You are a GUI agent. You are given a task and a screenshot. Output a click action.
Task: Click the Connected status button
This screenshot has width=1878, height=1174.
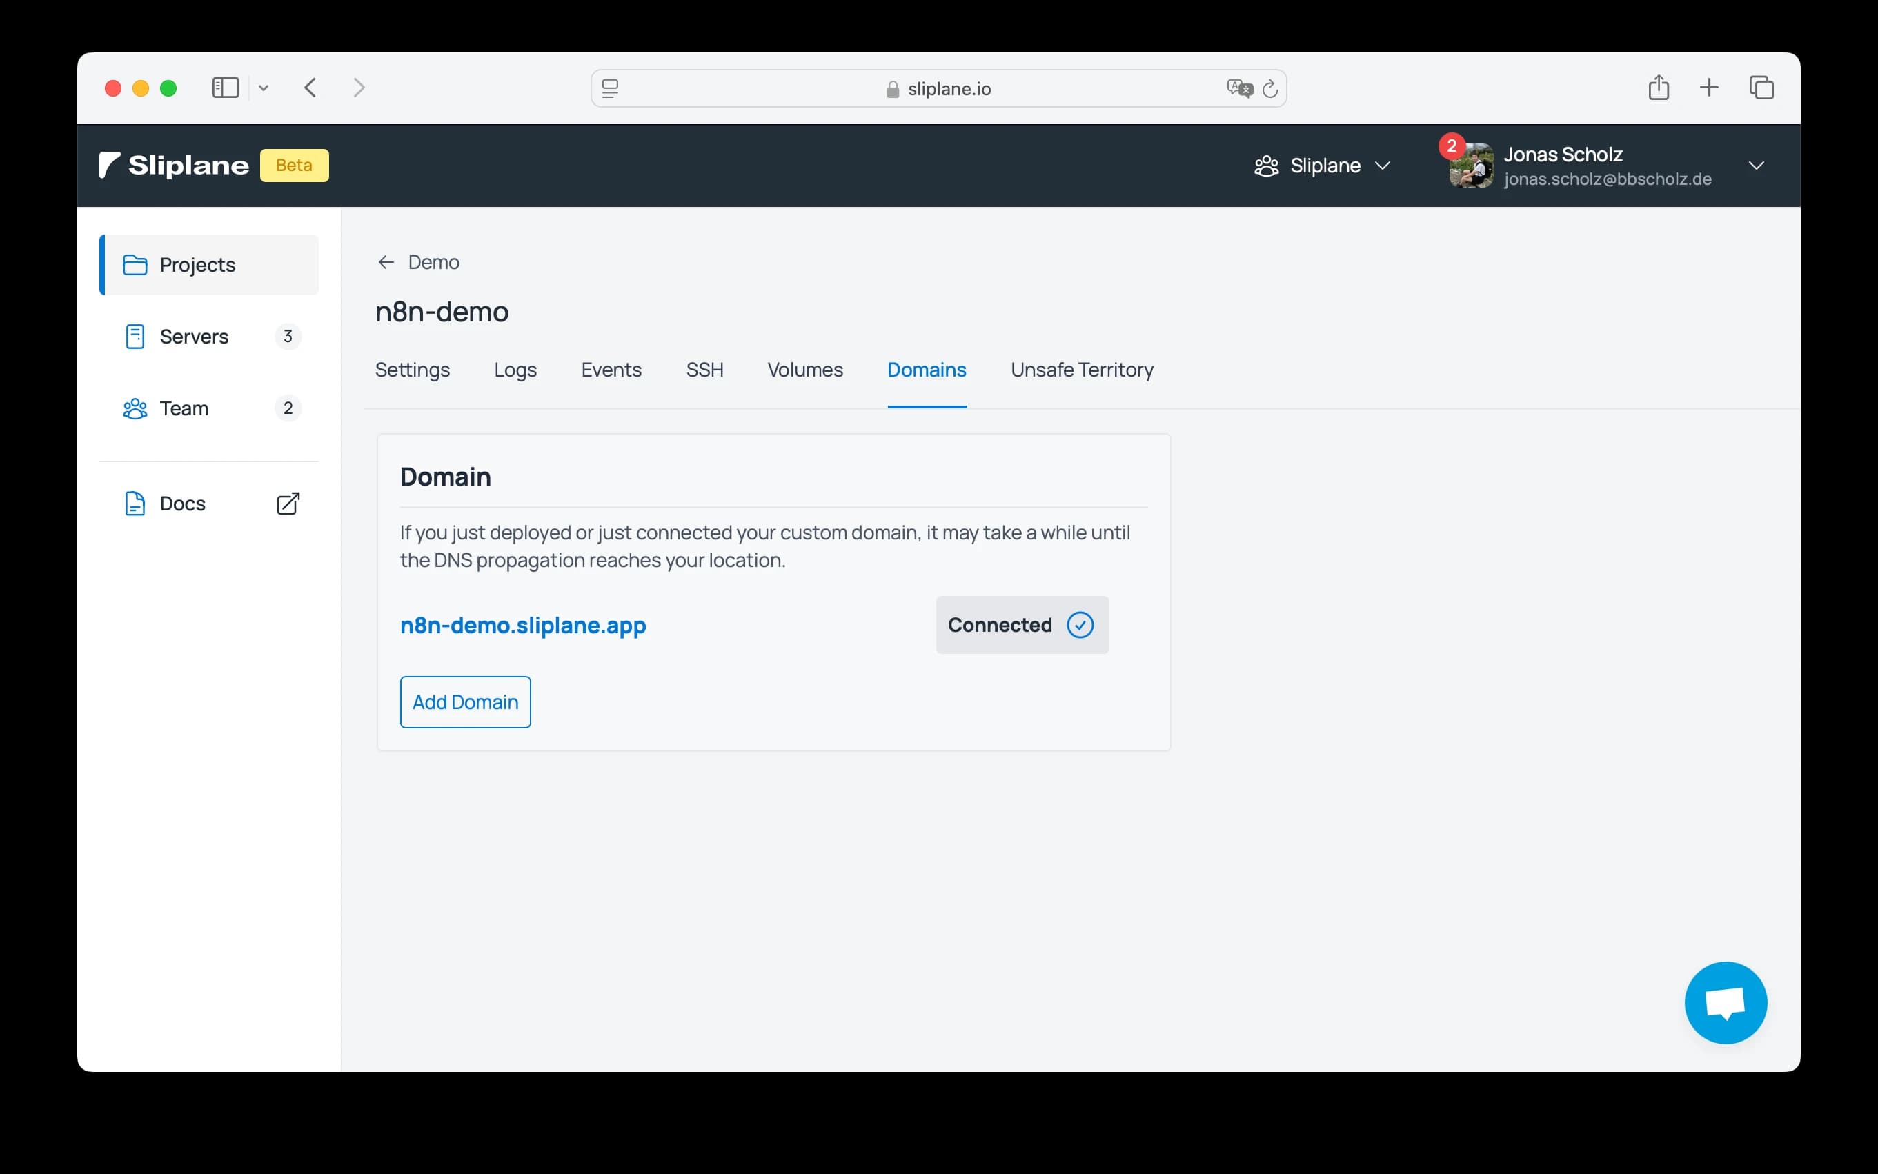[1022, 625]
